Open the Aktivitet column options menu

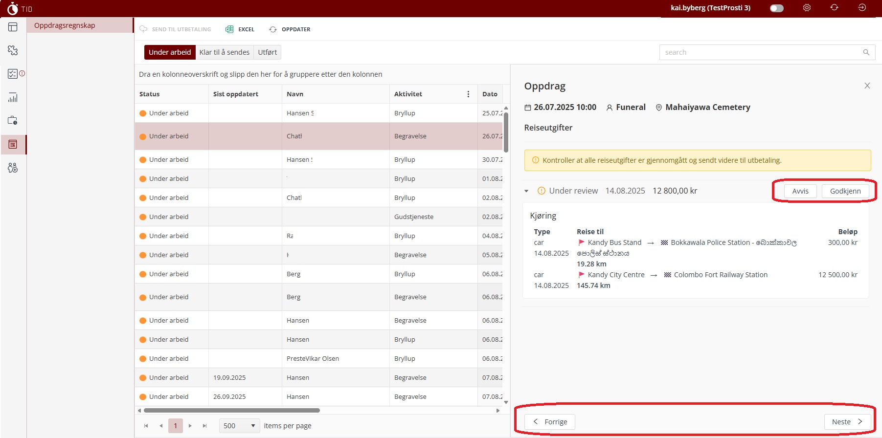click(468, 94)
